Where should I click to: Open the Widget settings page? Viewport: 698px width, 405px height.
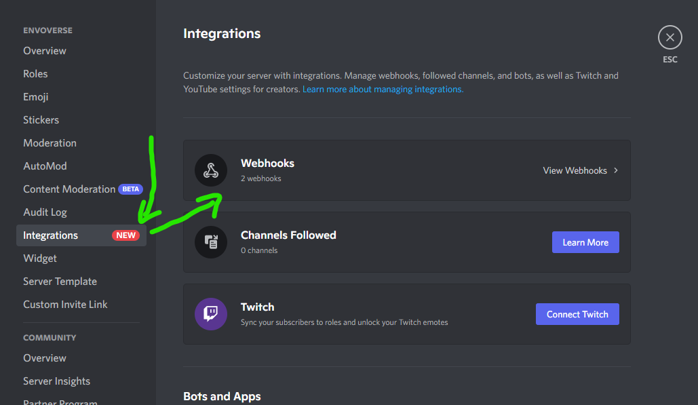tap(39, 258)
